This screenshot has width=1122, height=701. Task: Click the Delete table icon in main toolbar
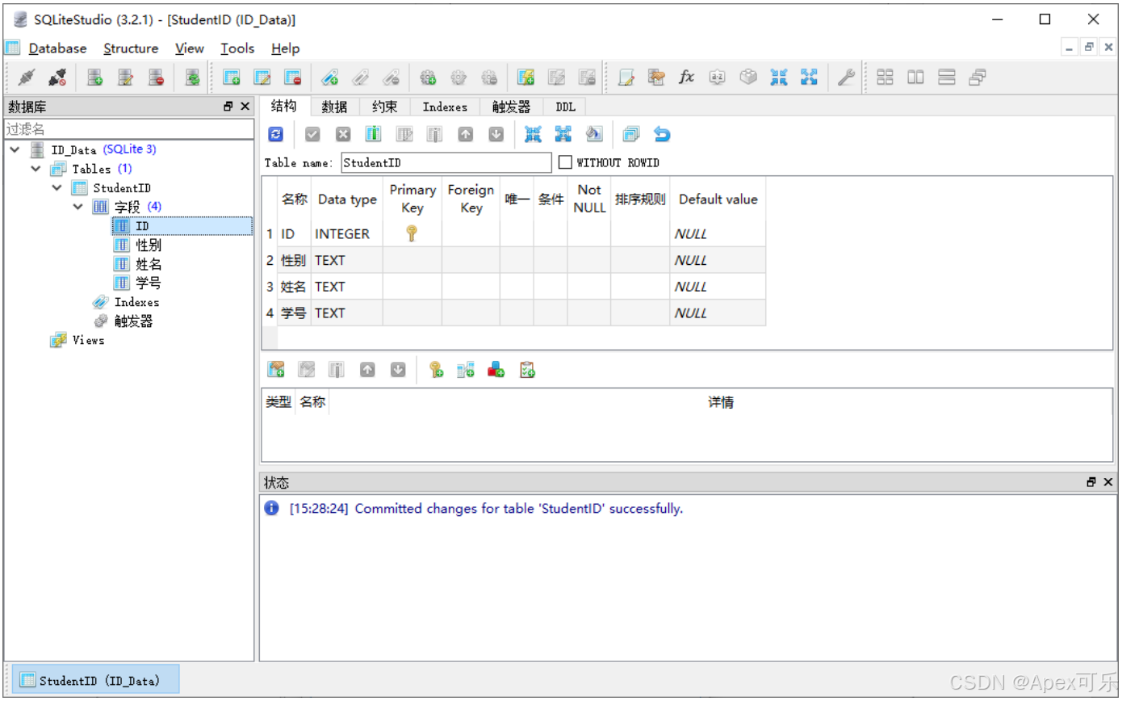[x=293, y=78]
